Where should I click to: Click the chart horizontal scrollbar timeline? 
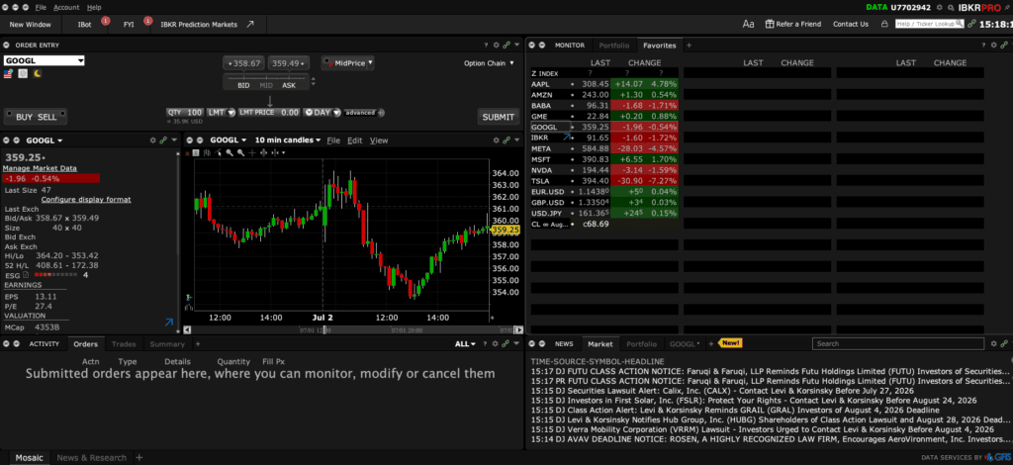353,329
